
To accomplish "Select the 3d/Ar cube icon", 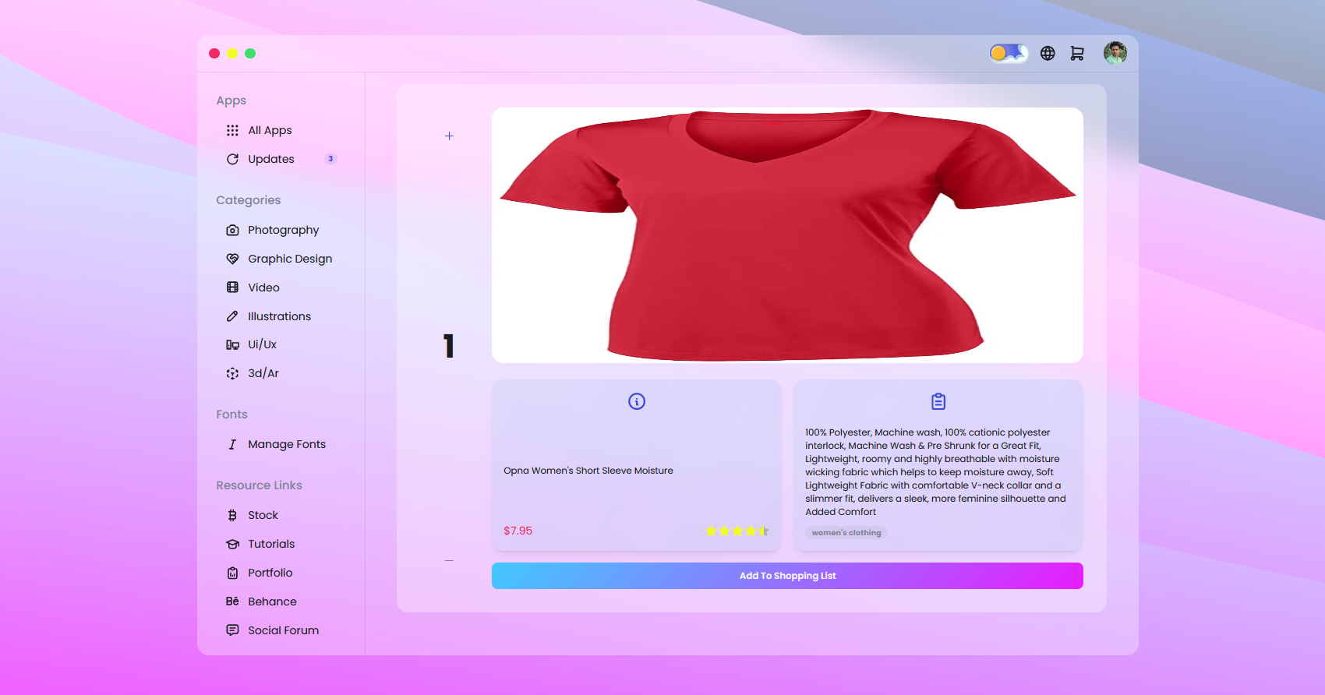I will coord(232,373).
